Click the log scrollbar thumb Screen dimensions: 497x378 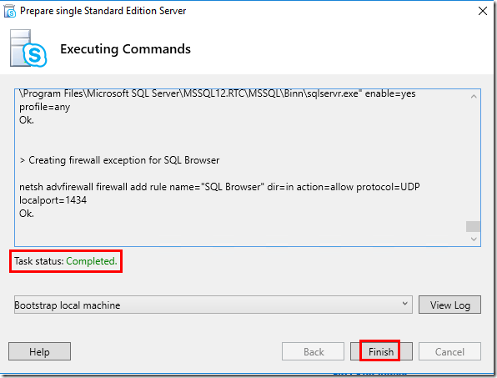click(473, 226)
